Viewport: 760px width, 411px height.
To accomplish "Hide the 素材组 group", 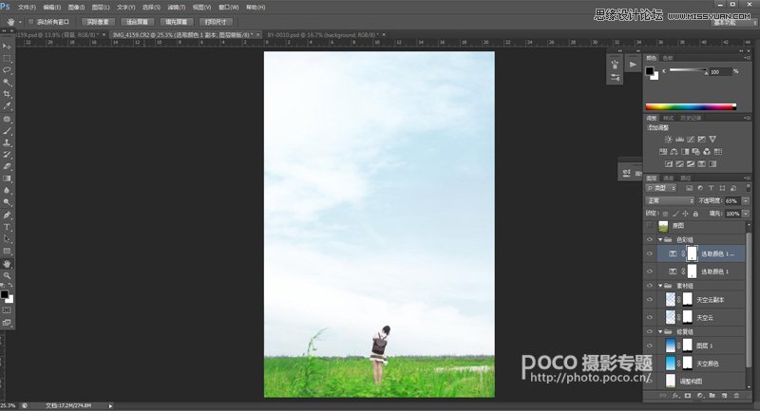I will pyautogui.click(x=650, y=286).
